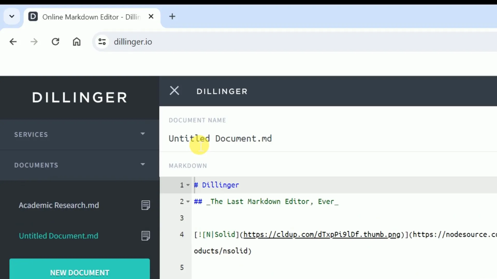Go forward with the browser forward arrow
This screenshot has height=279, width=497.
tap(34, 42)
